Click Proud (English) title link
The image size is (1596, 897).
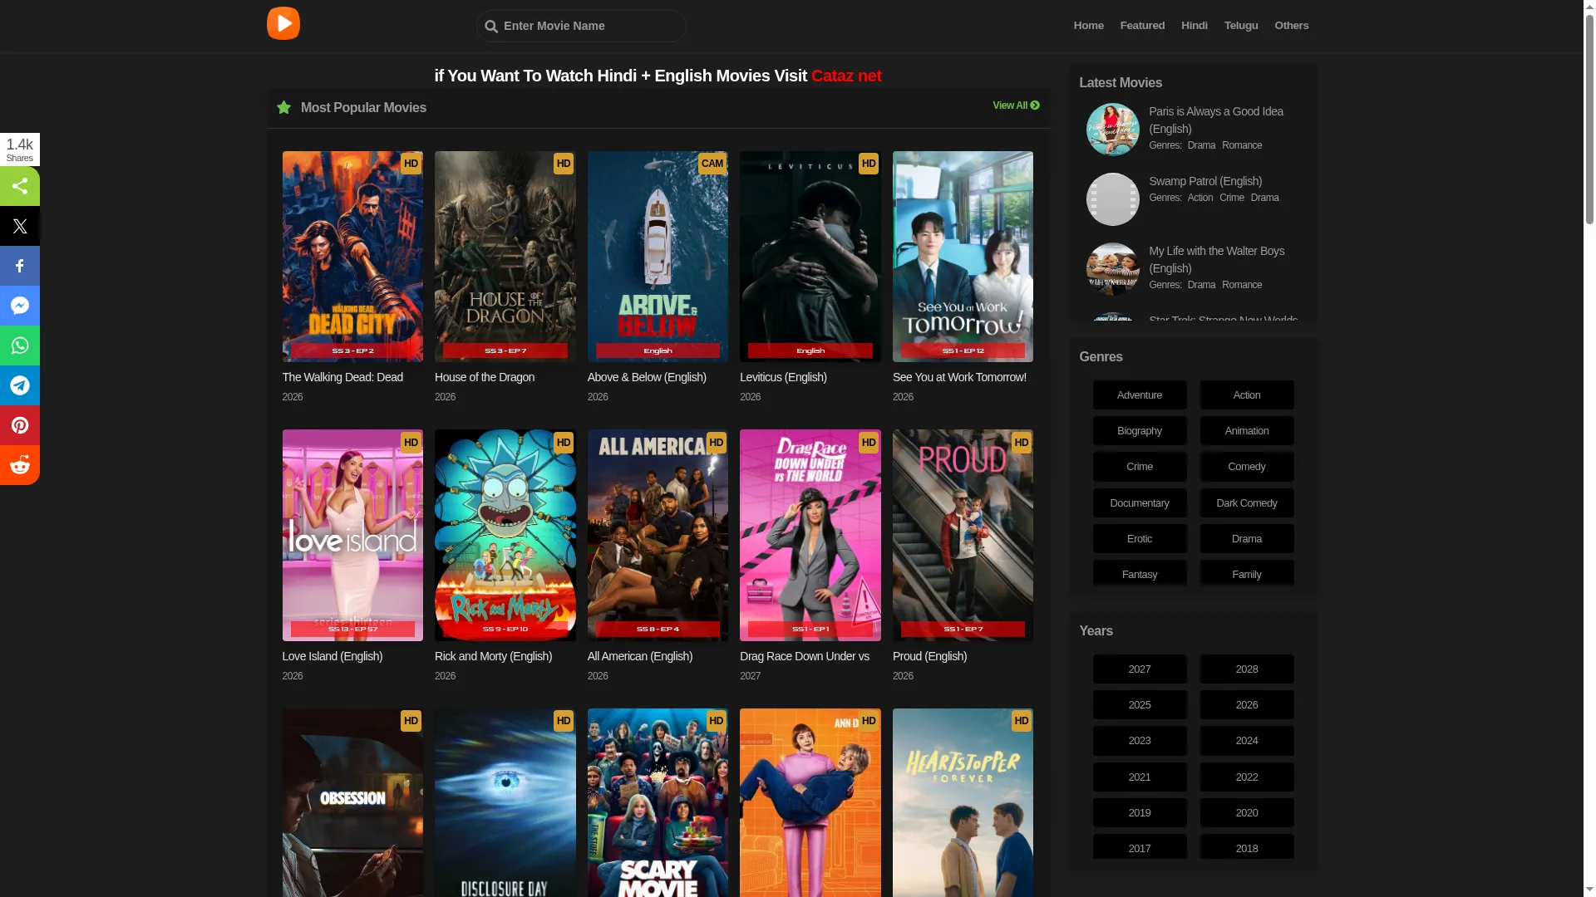click(929, 656)
